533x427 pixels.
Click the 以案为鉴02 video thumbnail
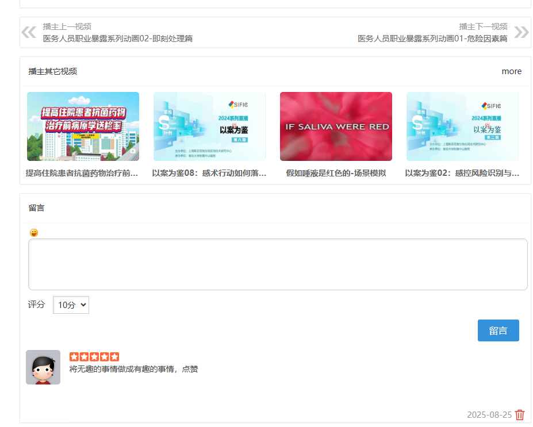(x=462, y=126)
